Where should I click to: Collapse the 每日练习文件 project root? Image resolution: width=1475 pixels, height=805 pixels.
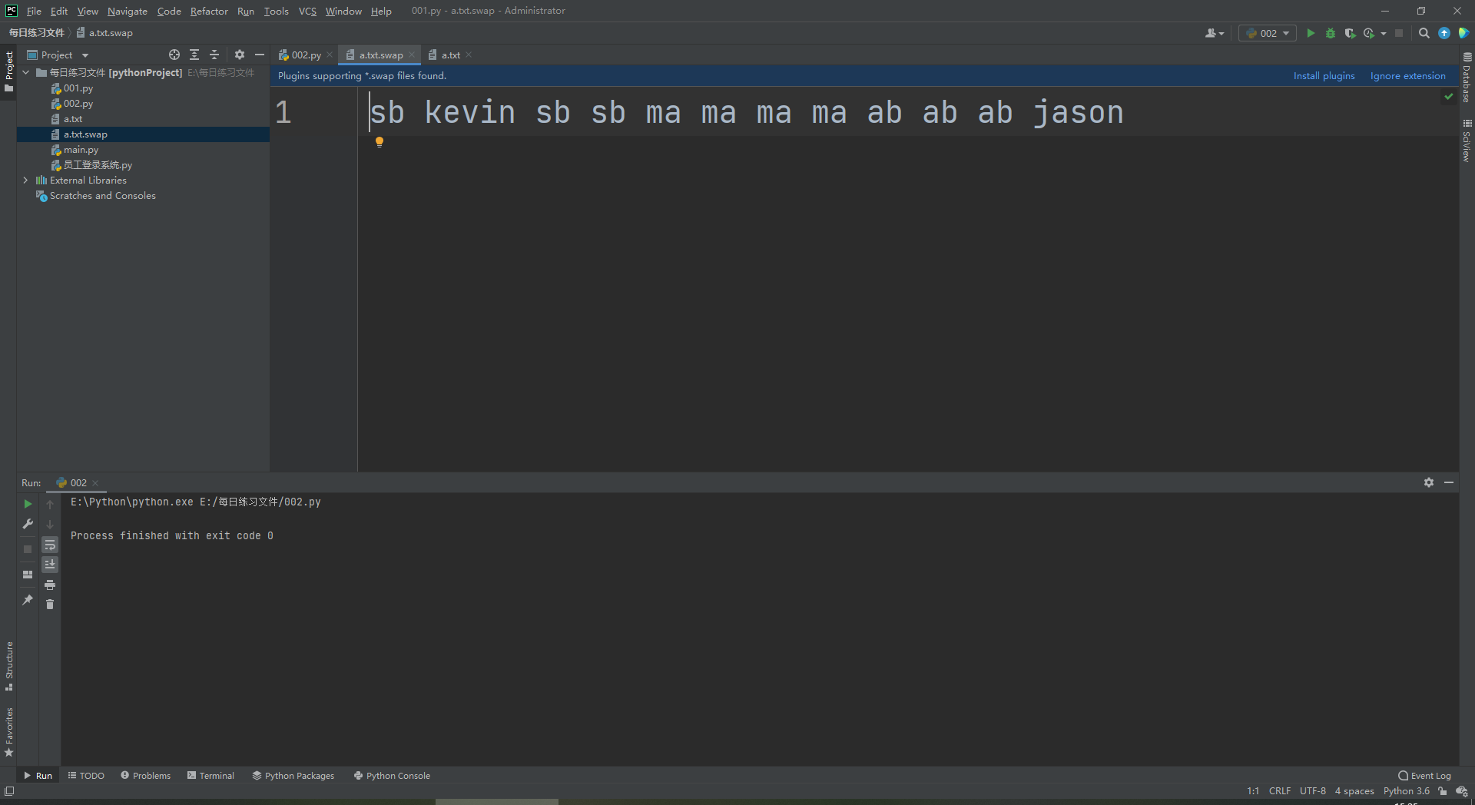(x=26, y=73)
